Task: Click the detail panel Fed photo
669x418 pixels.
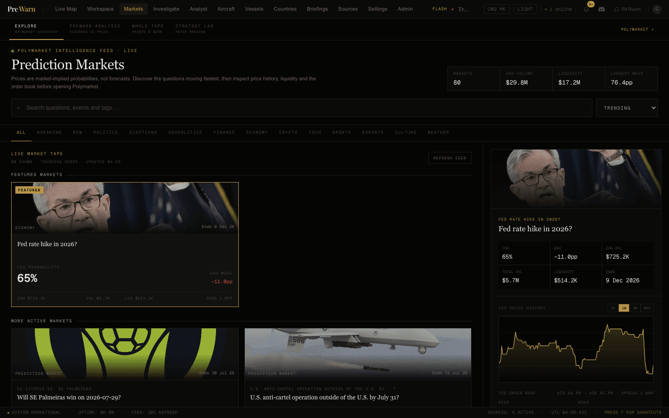Action: [576, 179]
